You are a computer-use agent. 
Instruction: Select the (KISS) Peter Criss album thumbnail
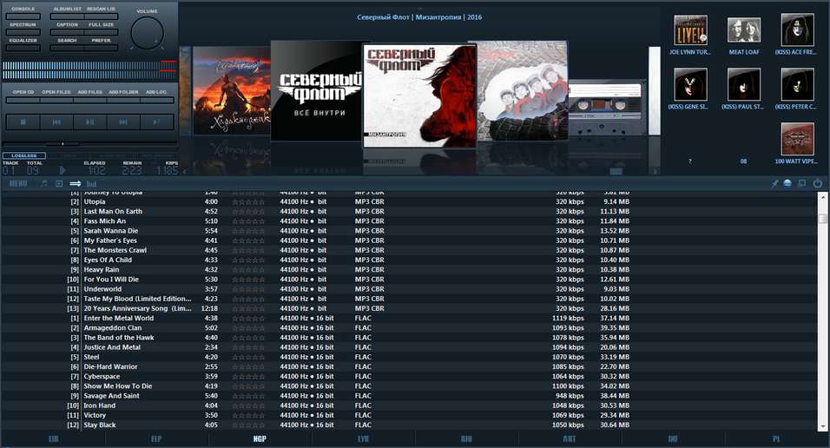pyautogui.click(x=797, y=85)
